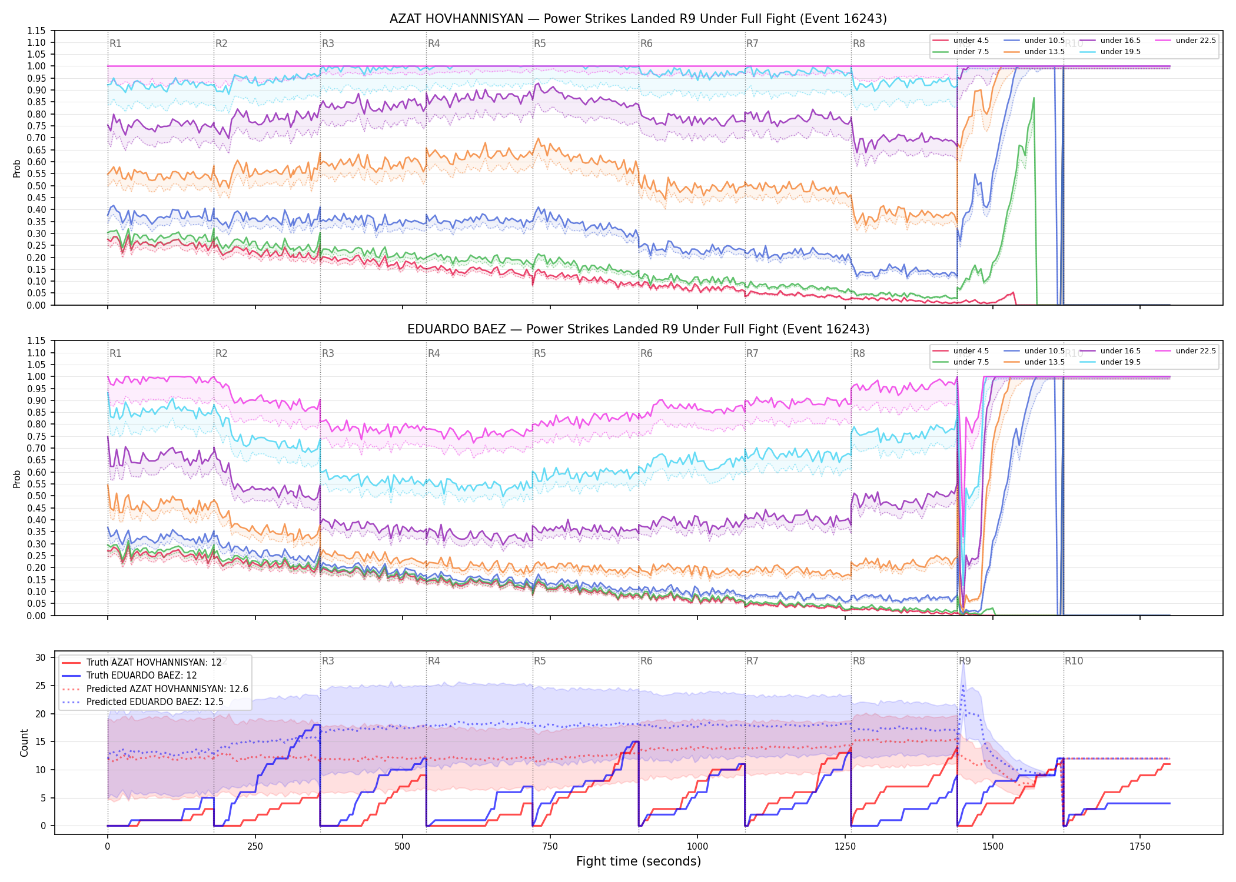Click the 25 tick on Count axis

41,686
